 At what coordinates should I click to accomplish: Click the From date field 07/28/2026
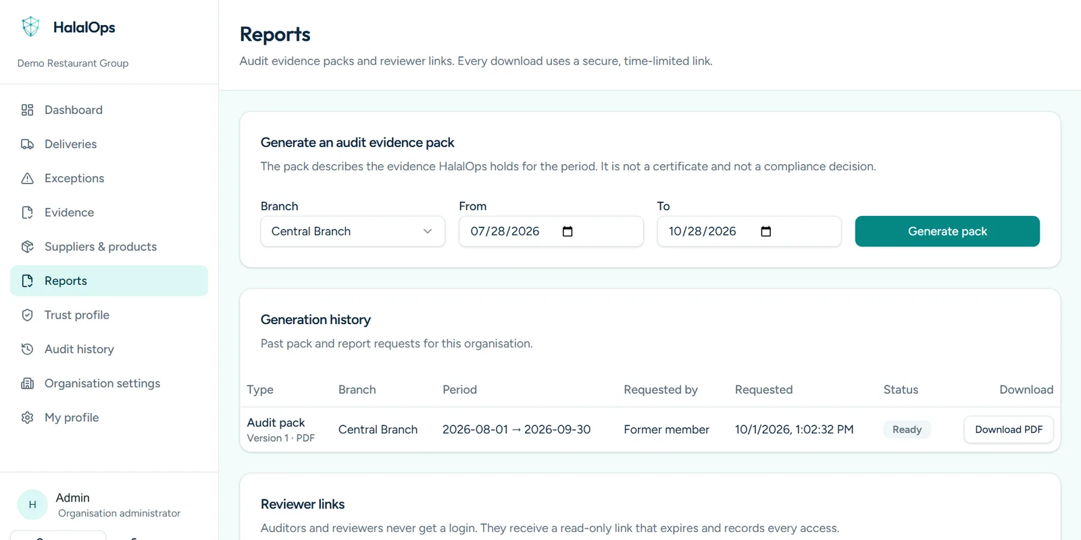coord(551,232)
